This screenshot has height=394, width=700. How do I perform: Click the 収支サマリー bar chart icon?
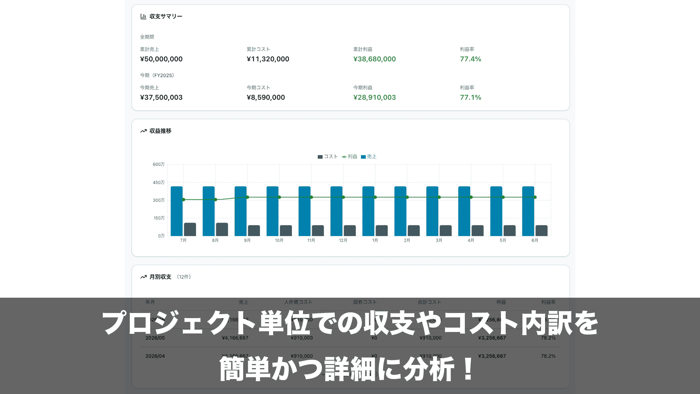[x=143, y=16]
